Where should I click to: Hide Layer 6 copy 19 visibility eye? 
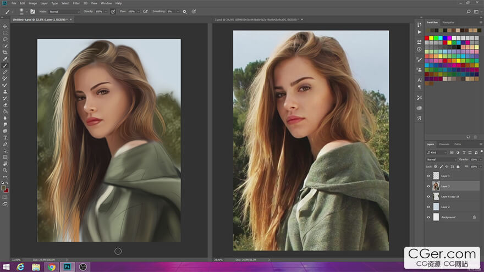[428, 197]
